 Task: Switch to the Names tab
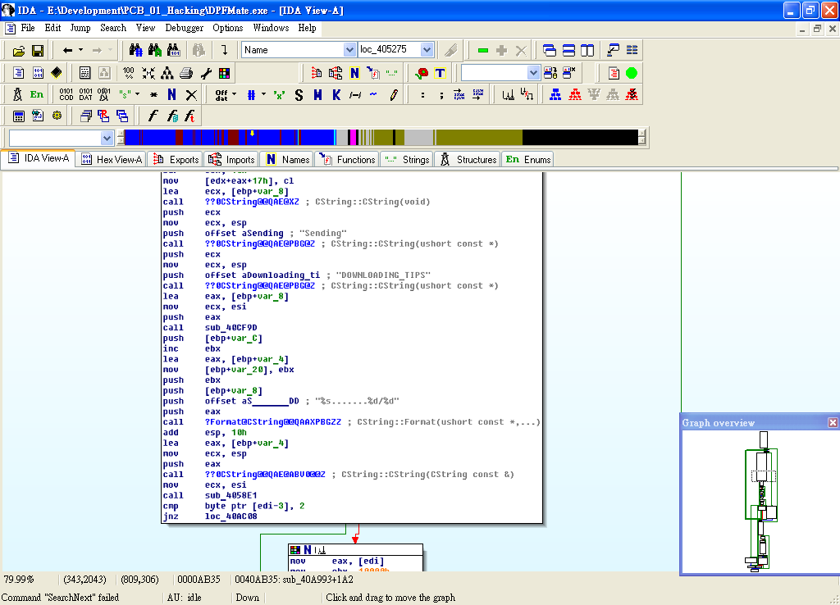[287, 160]
